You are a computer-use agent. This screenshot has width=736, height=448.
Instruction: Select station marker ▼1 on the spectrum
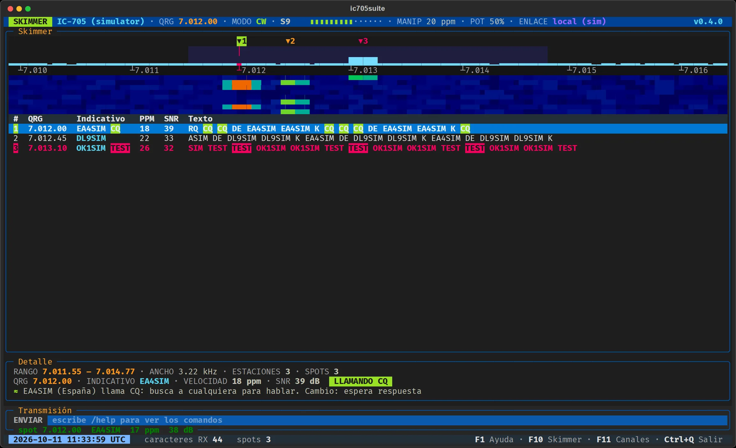[x=242, y=41]
